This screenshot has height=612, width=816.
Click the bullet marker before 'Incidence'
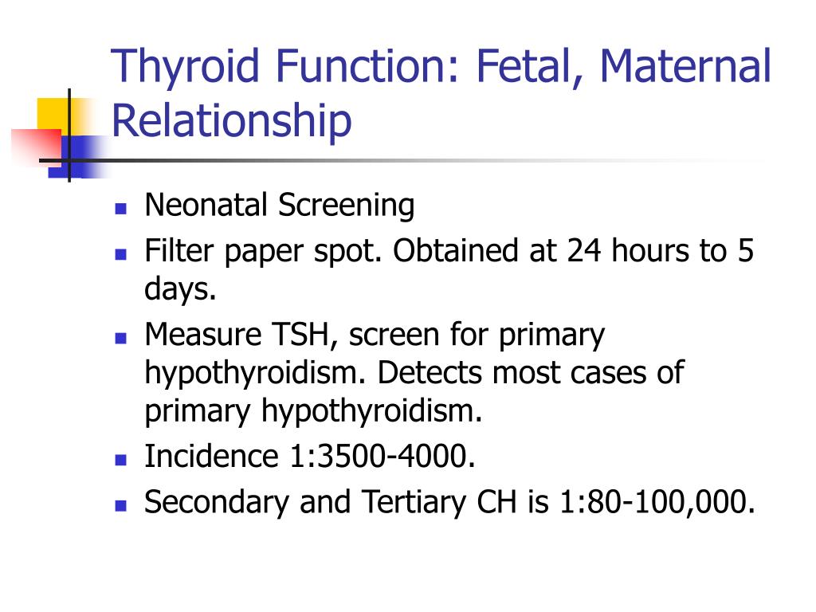[121, 460]
